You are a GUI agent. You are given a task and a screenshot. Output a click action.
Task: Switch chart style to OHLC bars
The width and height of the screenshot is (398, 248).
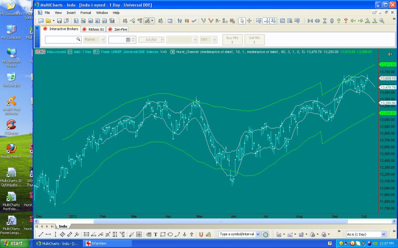click(x=180, y=21)
